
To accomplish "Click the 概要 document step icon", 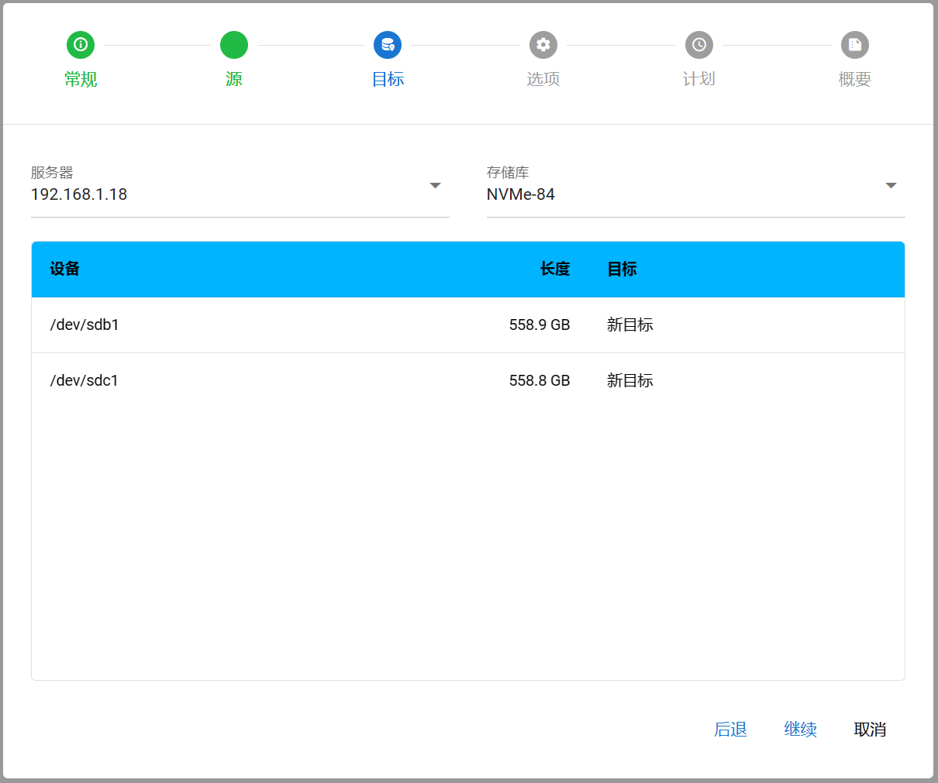I will [x=855, y=45].
